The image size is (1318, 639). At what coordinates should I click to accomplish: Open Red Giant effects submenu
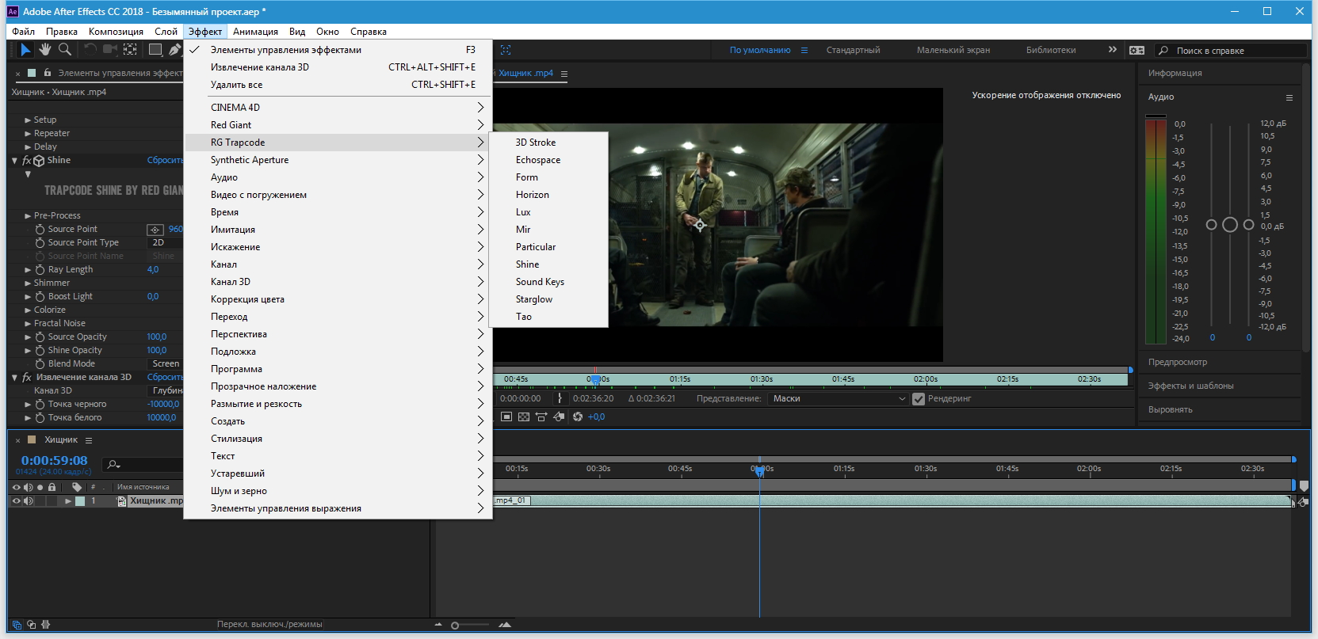(338, 125)
